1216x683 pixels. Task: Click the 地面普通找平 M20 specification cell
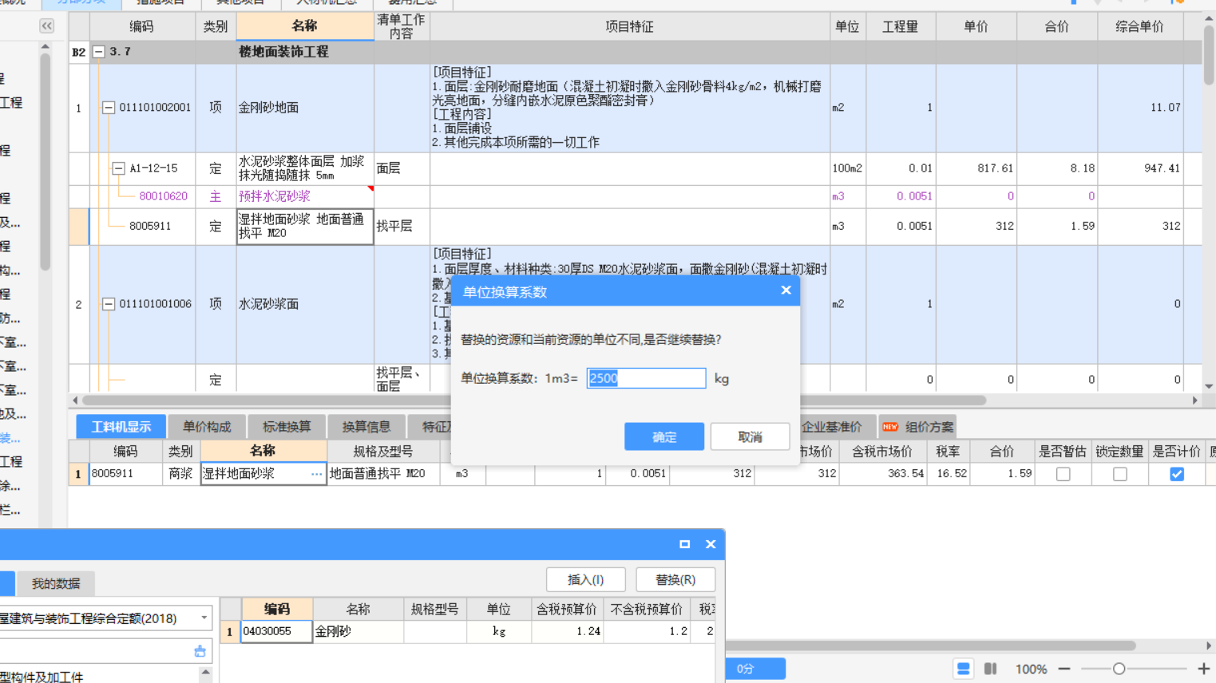pyautogui.click(x=382, y=474)
